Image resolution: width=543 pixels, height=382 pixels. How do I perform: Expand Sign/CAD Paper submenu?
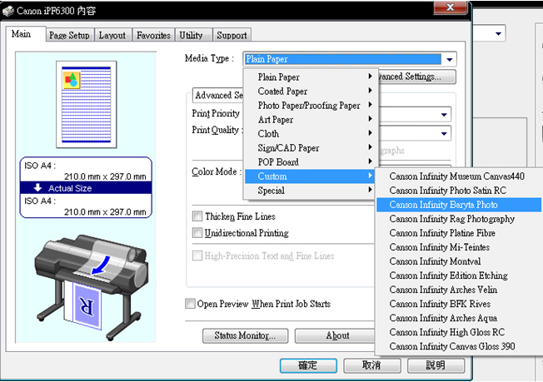click(310, 148)
